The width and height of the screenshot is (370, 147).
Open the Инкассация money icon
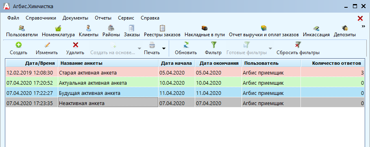click(316, 31)
